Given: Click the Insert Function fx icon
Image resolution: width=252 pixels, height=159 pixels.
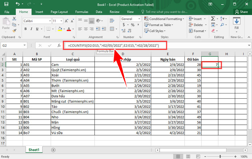Looking at the screenshot, I should [x=59, y=46].
